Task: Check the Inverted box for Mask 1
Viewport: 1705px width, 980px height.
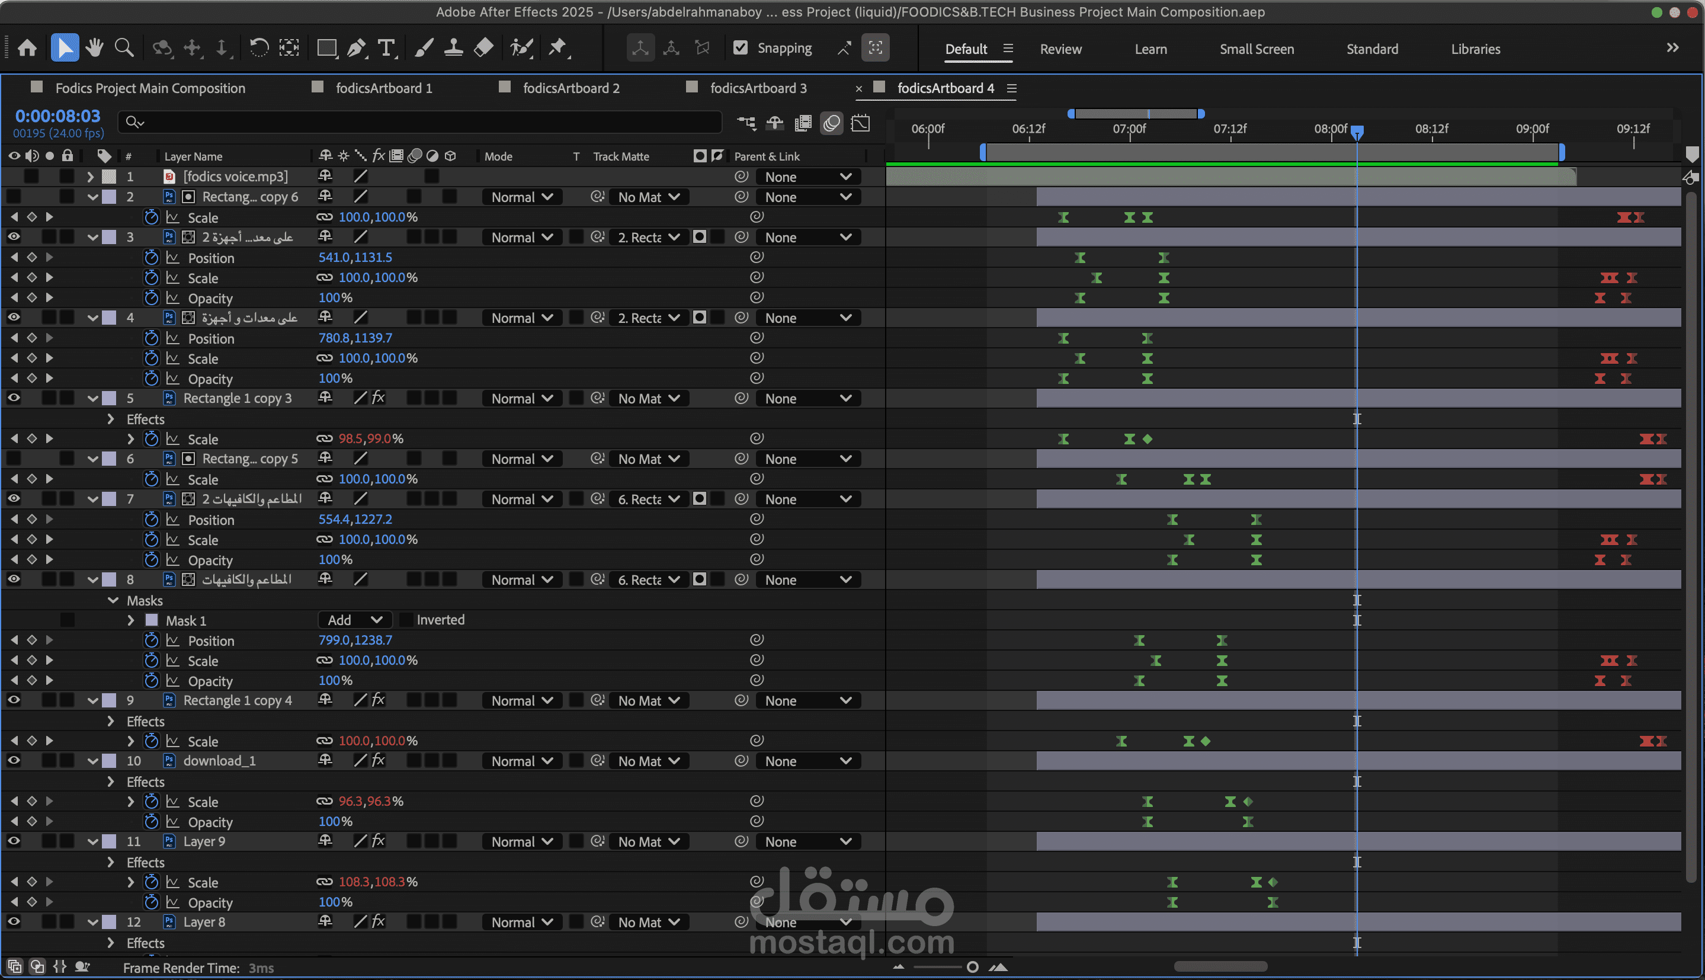Action: coord(406,620)
